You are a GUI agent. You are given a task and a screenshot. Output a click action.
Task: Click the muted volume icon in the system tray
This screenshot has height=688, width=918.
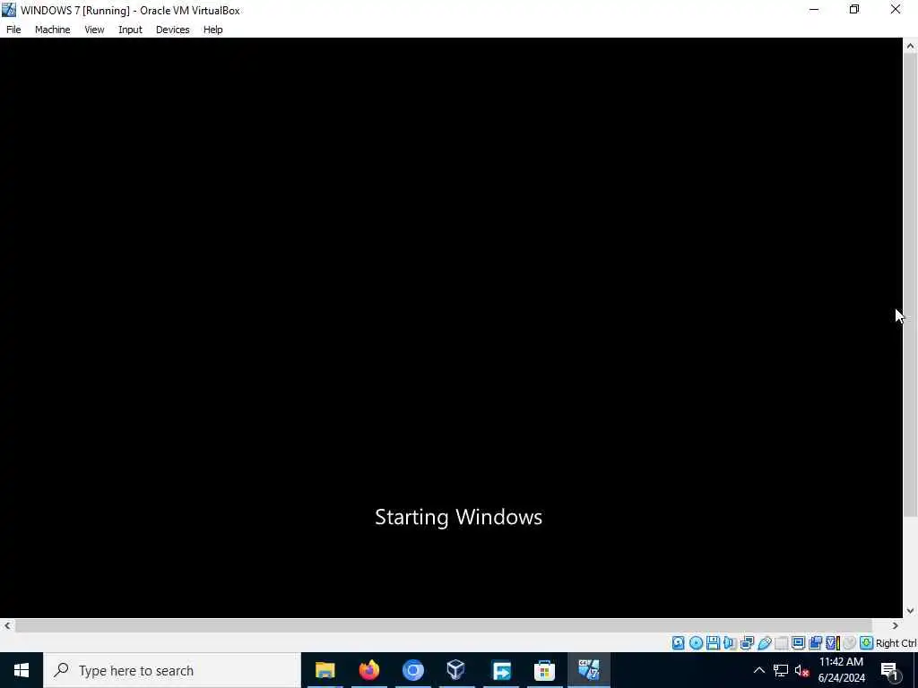(x=802, y=670)
